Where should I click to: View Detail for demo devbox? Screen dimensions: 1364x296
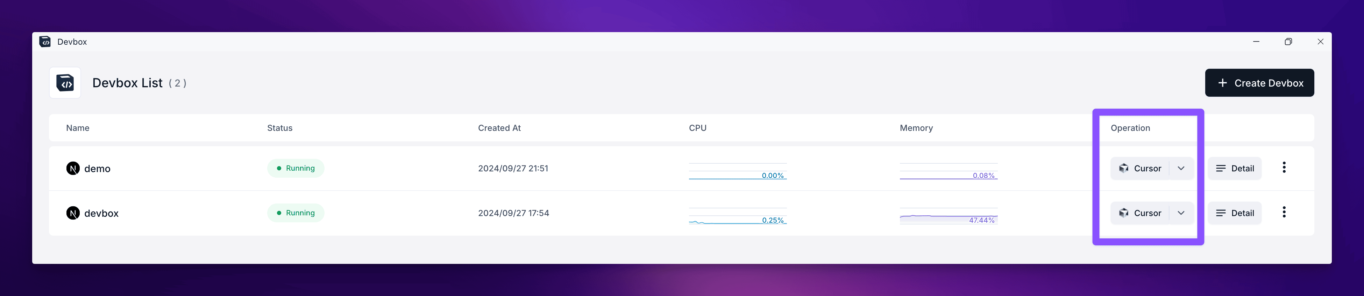(x=1235, y=169)
